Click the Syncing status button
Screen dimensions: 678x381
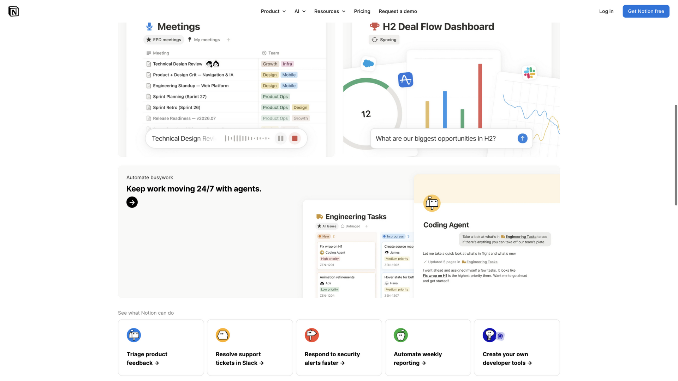coord(384,40)
